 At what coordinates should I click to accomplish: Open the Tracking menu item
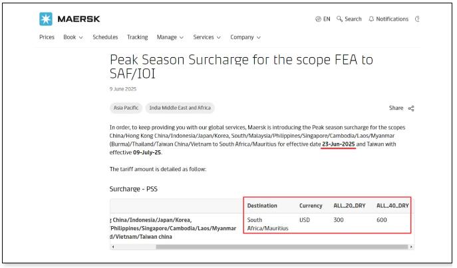137,37
